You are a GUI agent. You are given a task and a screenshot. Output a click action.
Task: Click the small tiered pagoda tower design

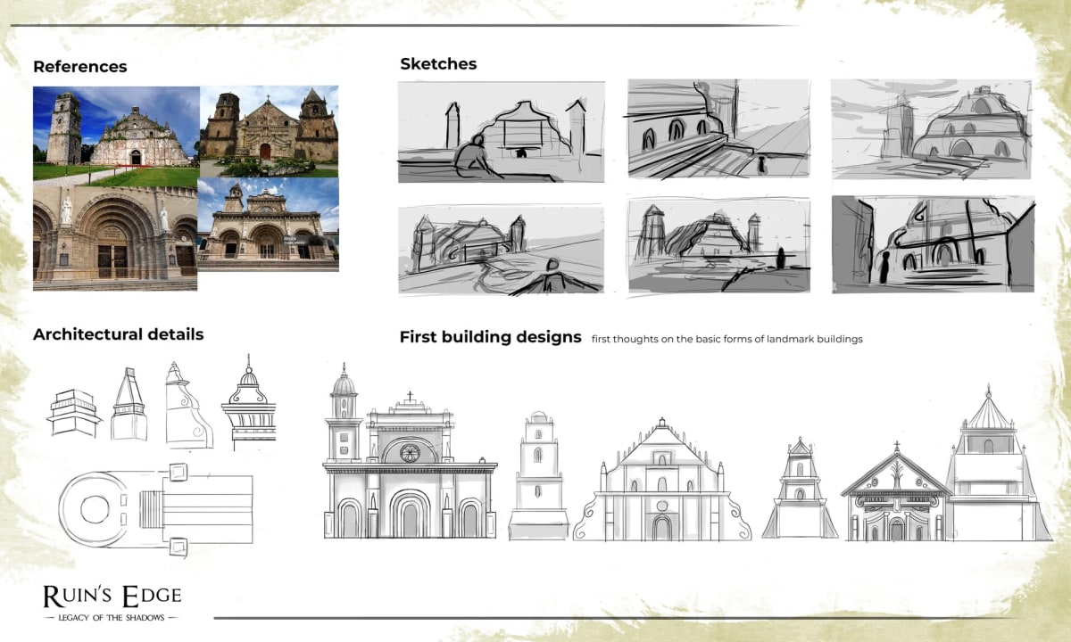pos(800,488)
